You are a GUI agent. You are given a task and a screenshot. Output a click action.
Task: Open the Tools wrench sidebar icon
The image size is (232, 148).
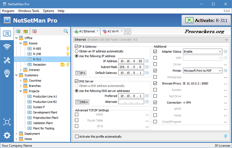(7, 60)
